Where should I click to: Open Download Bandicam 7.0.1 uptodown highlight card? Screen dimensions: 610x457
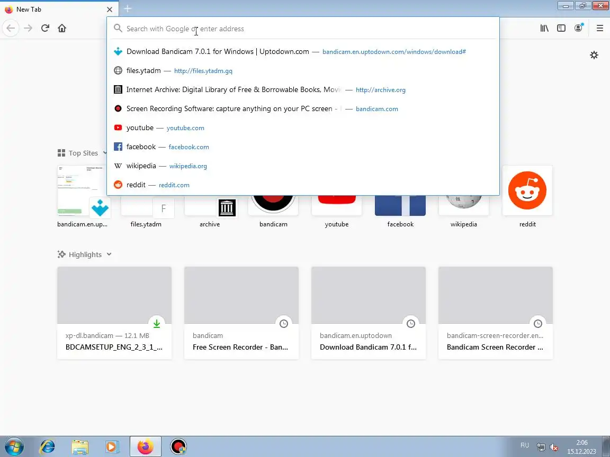369,313
